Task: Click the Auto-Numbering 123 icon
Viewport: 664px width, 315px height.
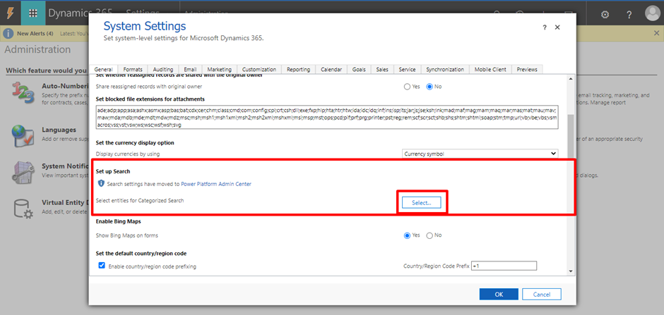Action: click(23, 93)
